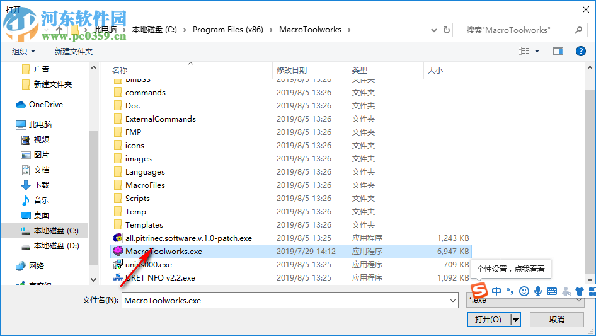This screenshot has width=596, height=336.
Task: Select the Templates folder
Action: tap(144, 225)
